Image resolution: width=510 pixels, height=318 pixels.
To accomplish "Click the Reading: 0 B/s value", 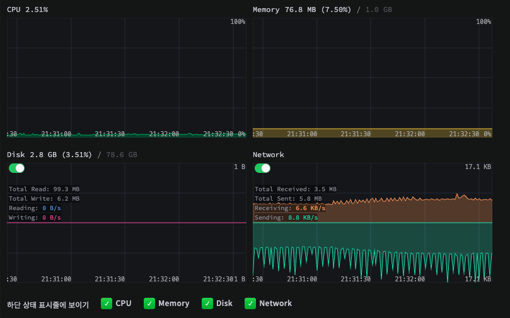I will [x=52, y=208].
